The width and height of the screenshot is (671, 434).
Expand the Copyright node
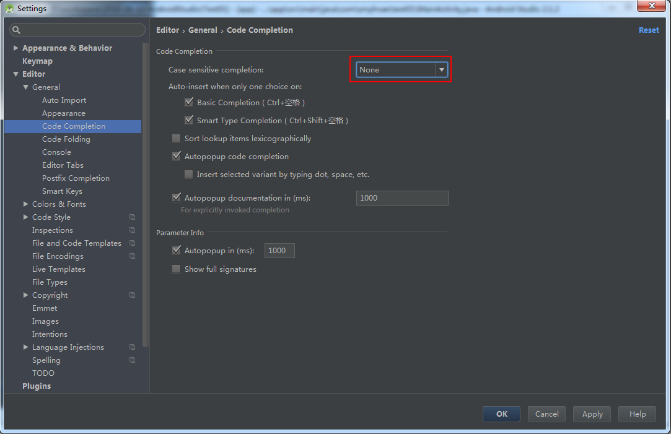25,295
